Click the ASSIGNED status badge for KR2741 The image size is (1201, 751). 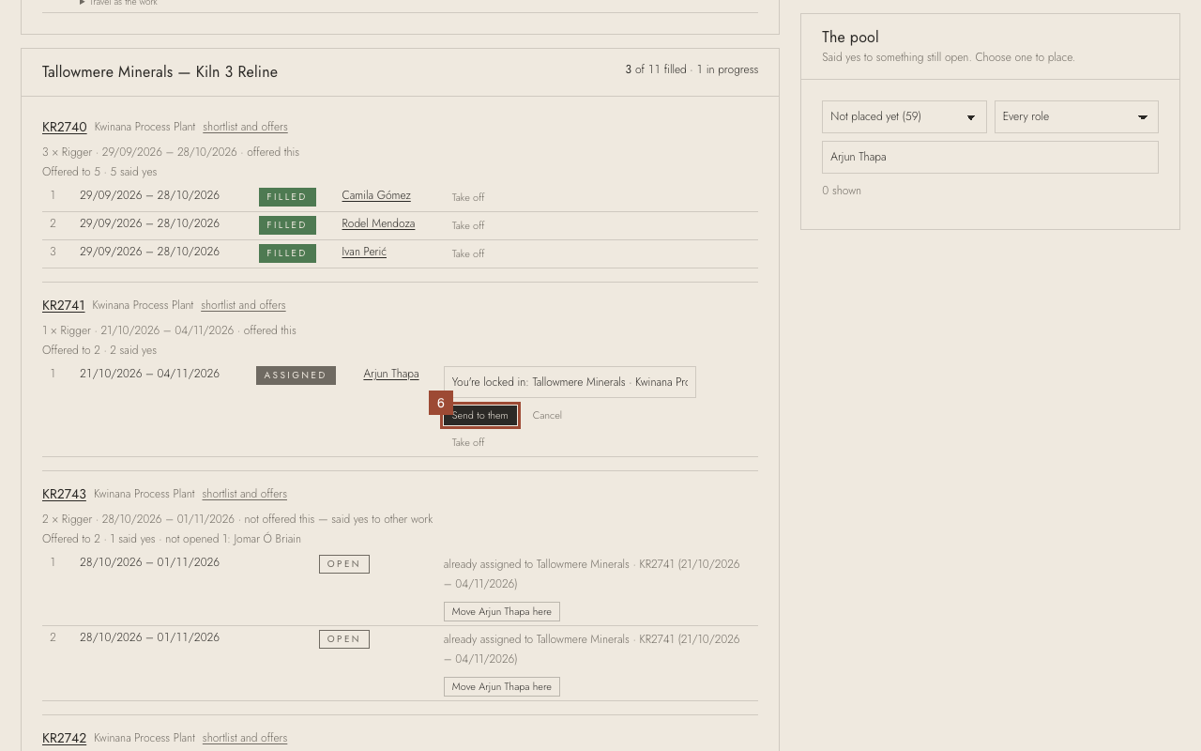pos(296,375)
